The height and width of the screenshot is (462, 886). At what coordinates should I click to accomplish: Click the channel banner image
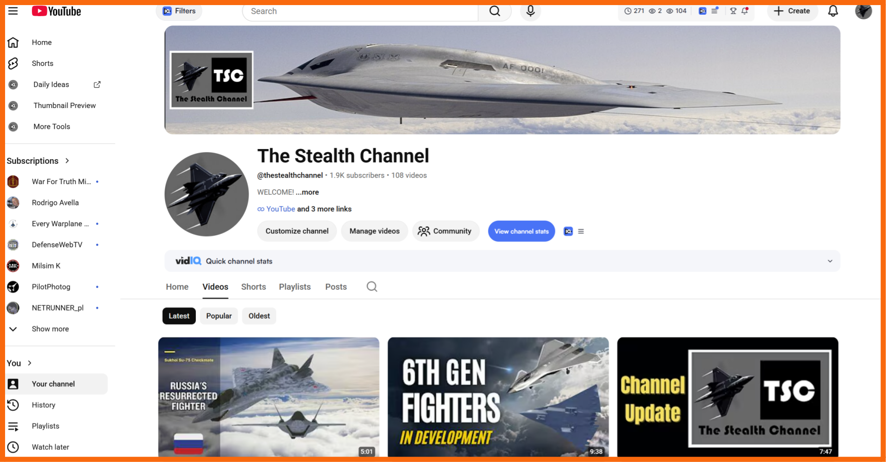(x=502, y=80)
